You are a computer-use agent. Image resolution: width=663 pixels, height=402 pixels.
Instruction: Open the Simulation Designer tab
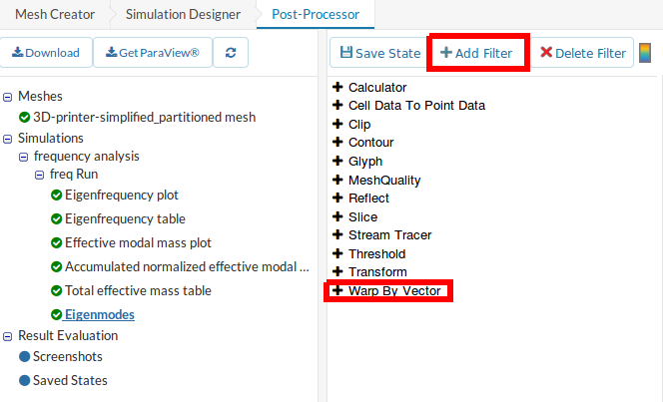pyautogui.click(x=183, y=14)
